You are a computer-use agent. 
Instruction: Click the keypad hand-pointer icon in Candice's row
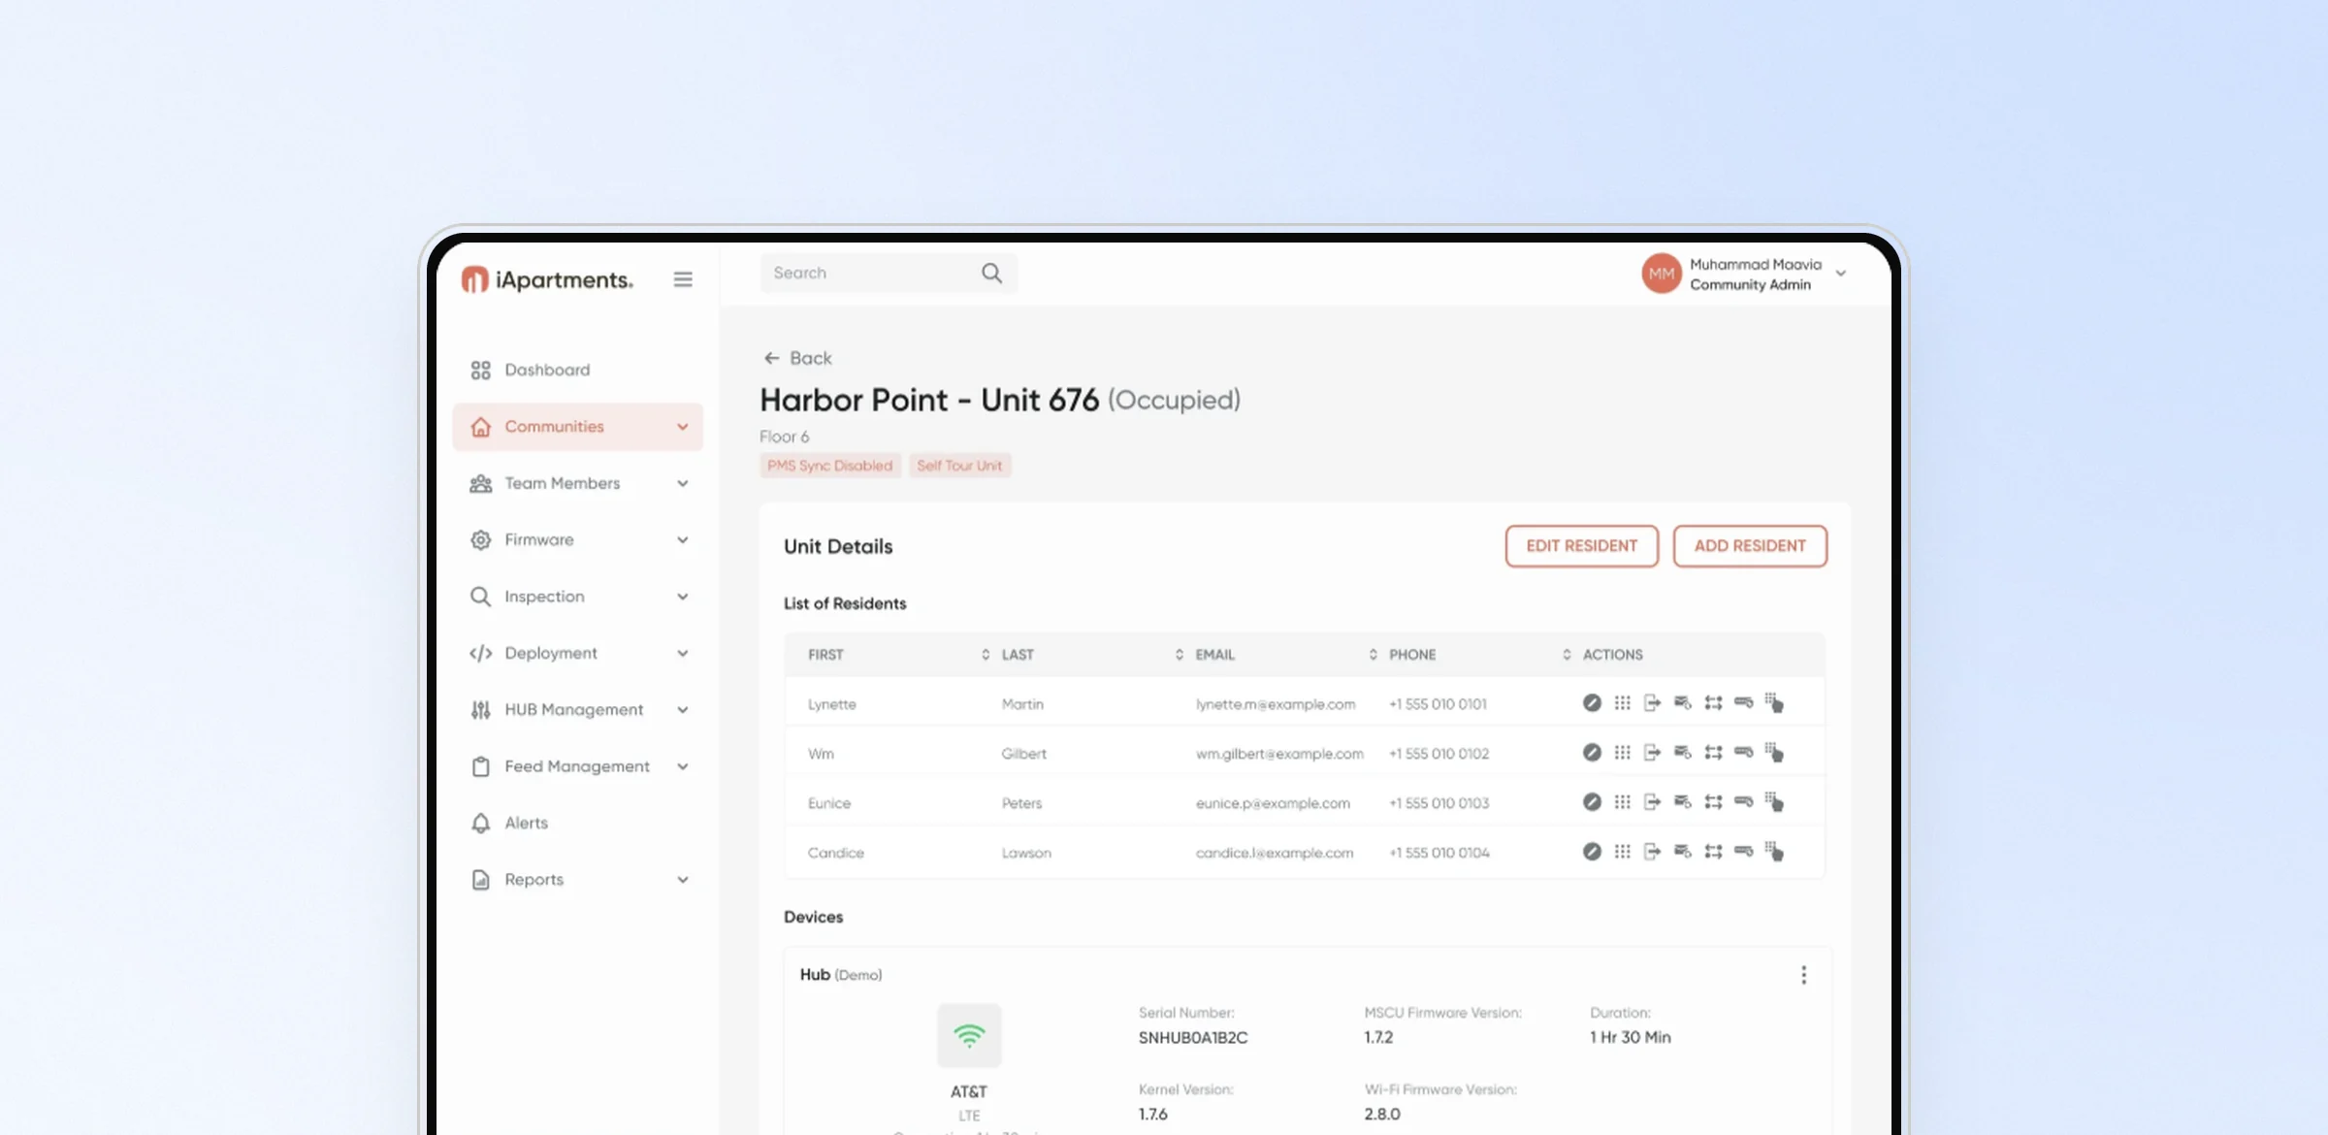click(1774, 852)
